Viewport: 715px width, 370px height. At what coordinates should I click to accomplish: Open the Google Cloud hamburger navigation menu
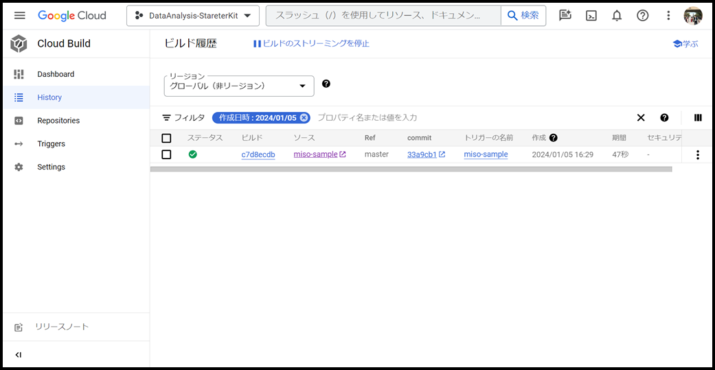click(x=19, y=15)
